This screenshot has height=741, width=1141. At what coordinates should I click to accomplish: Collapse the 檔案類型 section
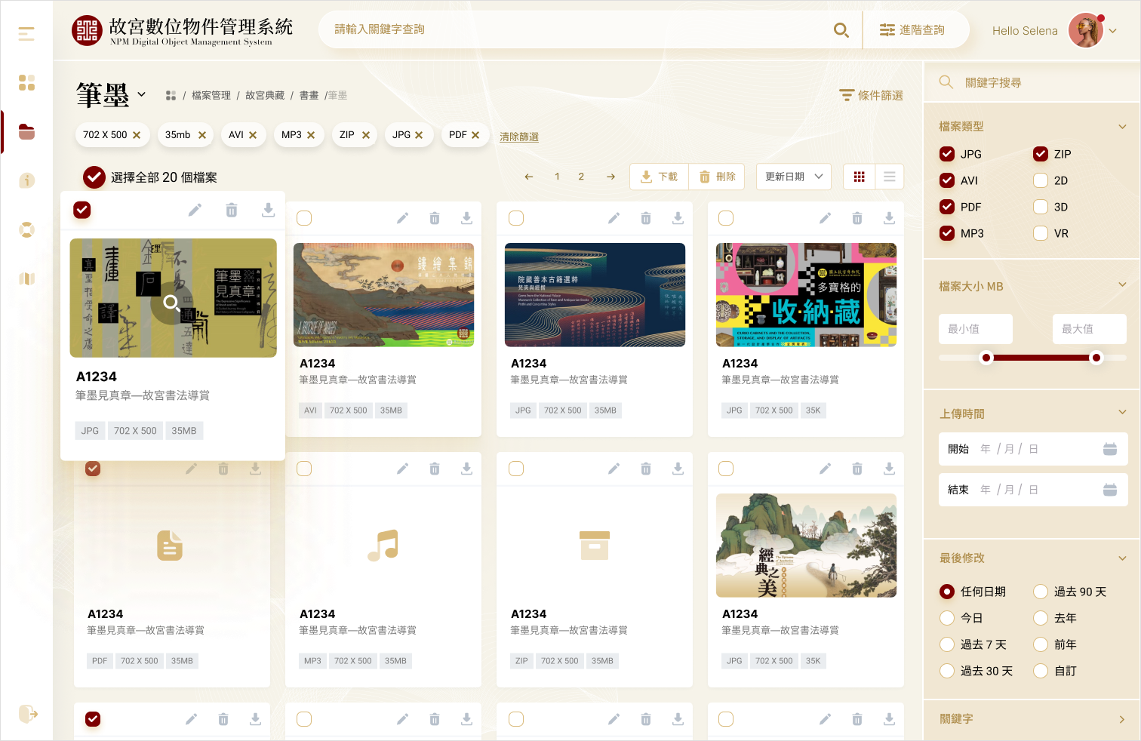click(x=1122, y=127)
